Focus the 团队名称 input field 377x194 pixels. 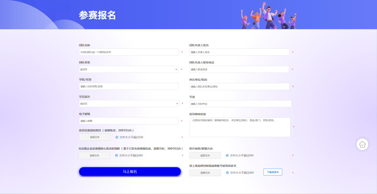coord(128,52)
